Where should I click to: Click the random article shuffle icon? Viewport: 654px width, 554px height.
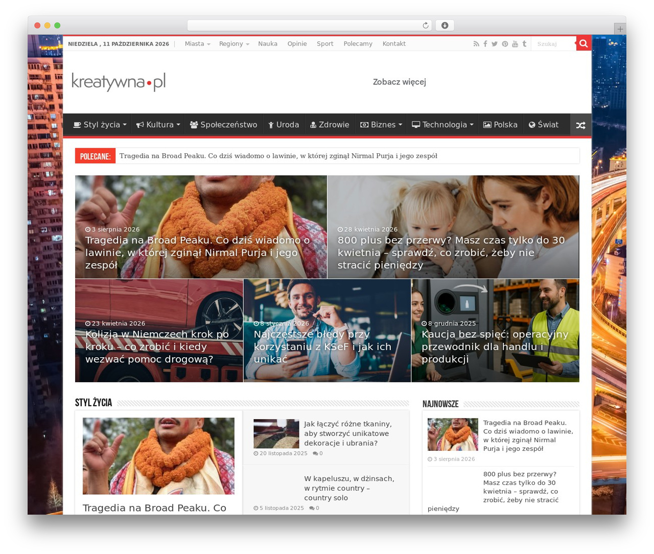[x=580, y=125]
